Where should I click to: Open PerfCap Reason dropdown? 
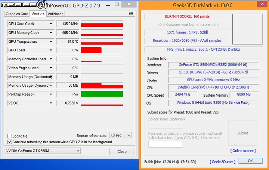pyautogui.click(x=51, y=94)
